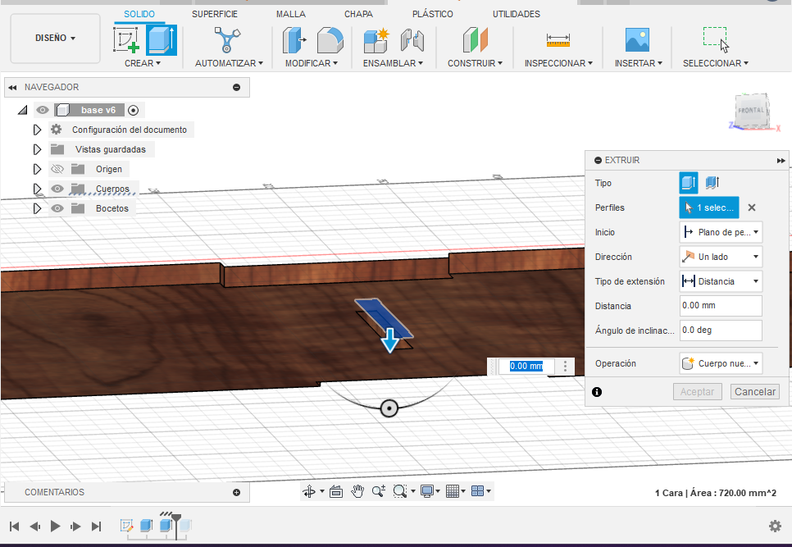
Task: Click the Orbit tool in navigation bar
Action: 308,491
